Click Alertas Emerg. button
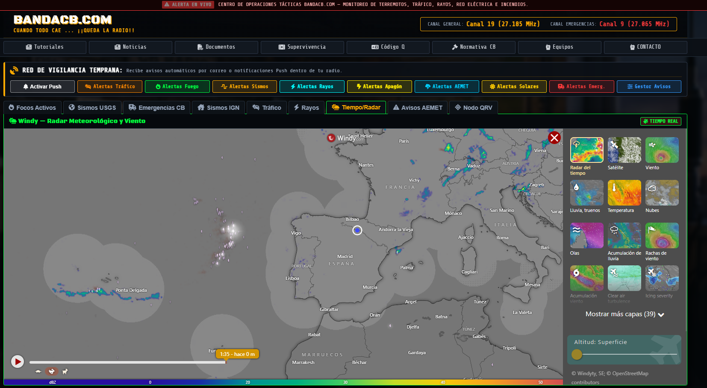The height and width of the screenshot is (388, 707). 582,86
